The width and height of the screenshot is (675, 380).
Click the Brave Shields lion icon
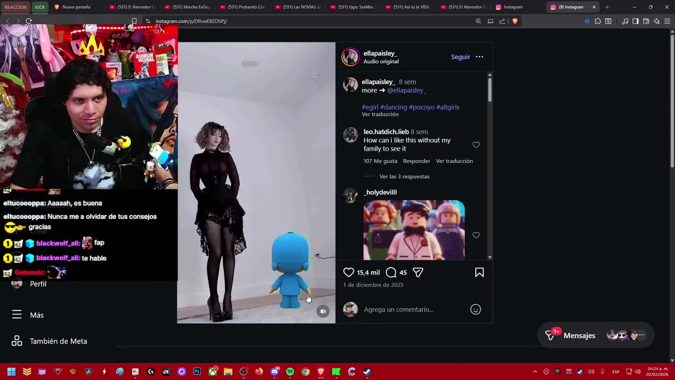(x=515, y=21)
